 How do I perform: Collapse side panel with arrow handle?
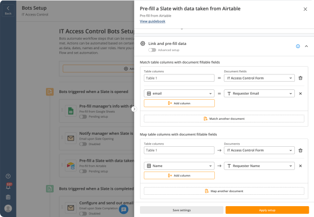[x=134, y=109]
